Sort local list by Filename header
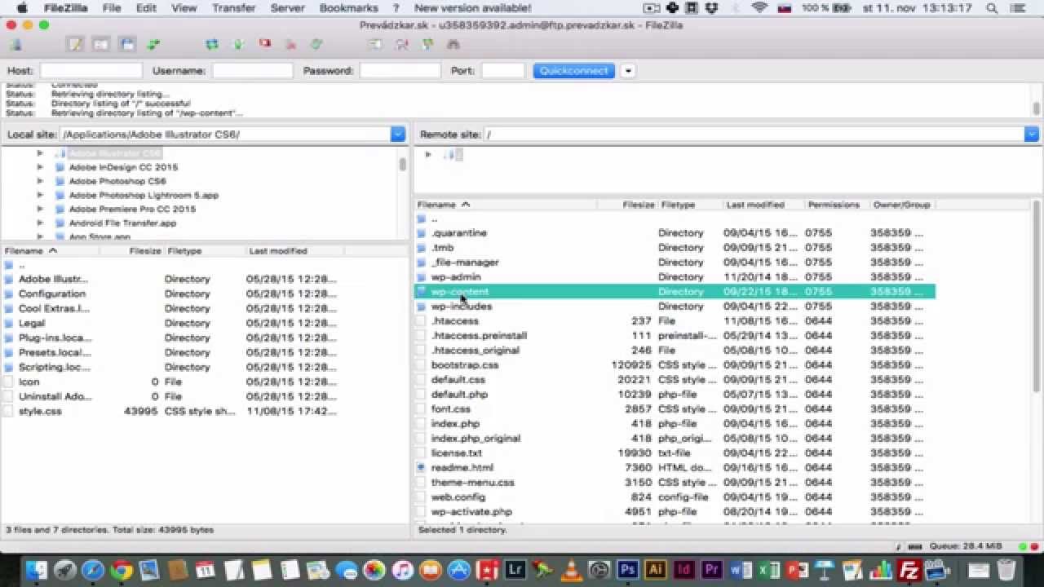 51,251
